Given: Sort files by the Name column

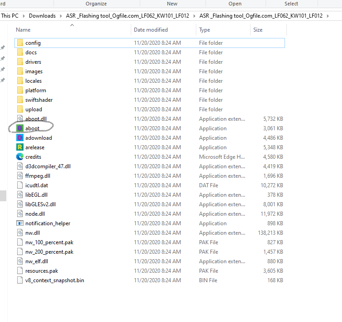Looking at the screenshot, I should pos(23,30).
